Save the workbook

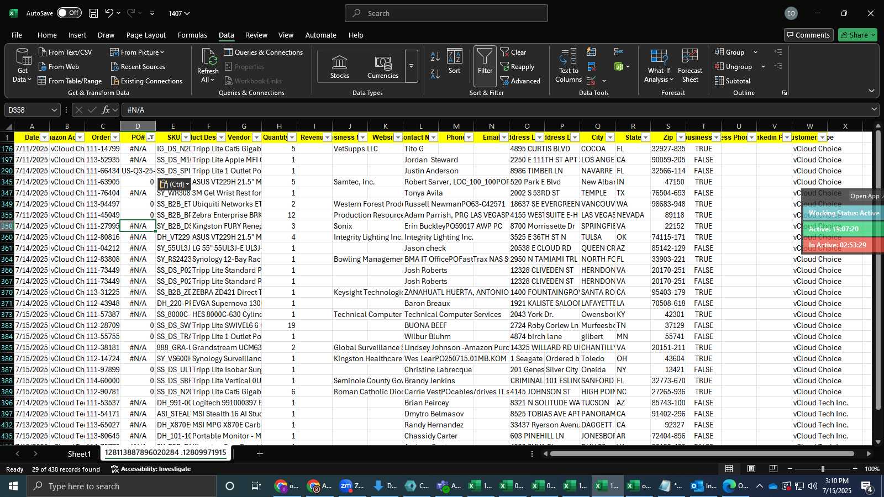[x=93, y=13]
